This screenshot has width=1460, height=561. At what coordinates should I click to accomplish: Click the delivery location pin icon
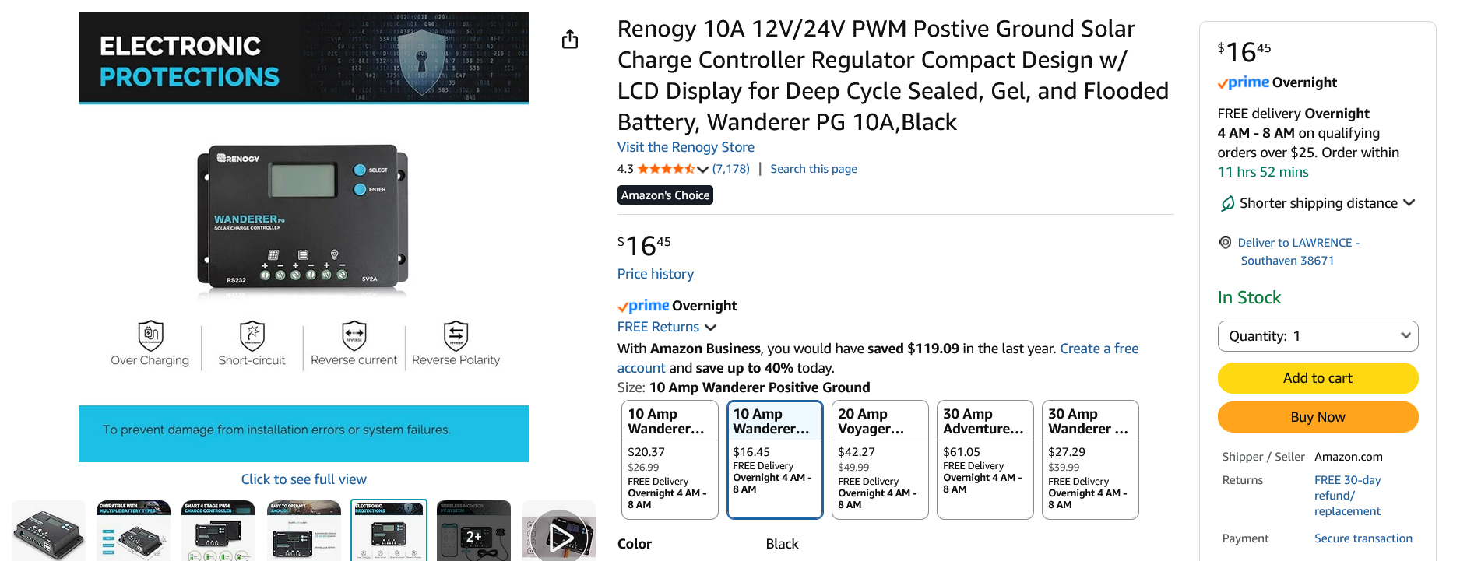tap(1225, 242)
